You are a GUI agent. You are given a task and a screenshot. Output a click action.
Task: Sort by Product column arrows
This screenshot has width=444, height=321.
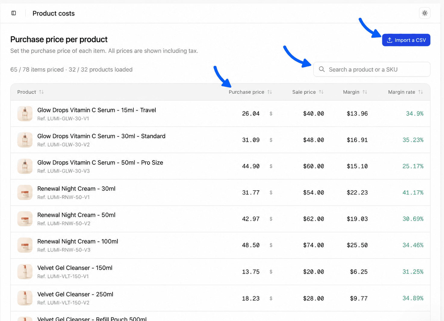point(42,92)
